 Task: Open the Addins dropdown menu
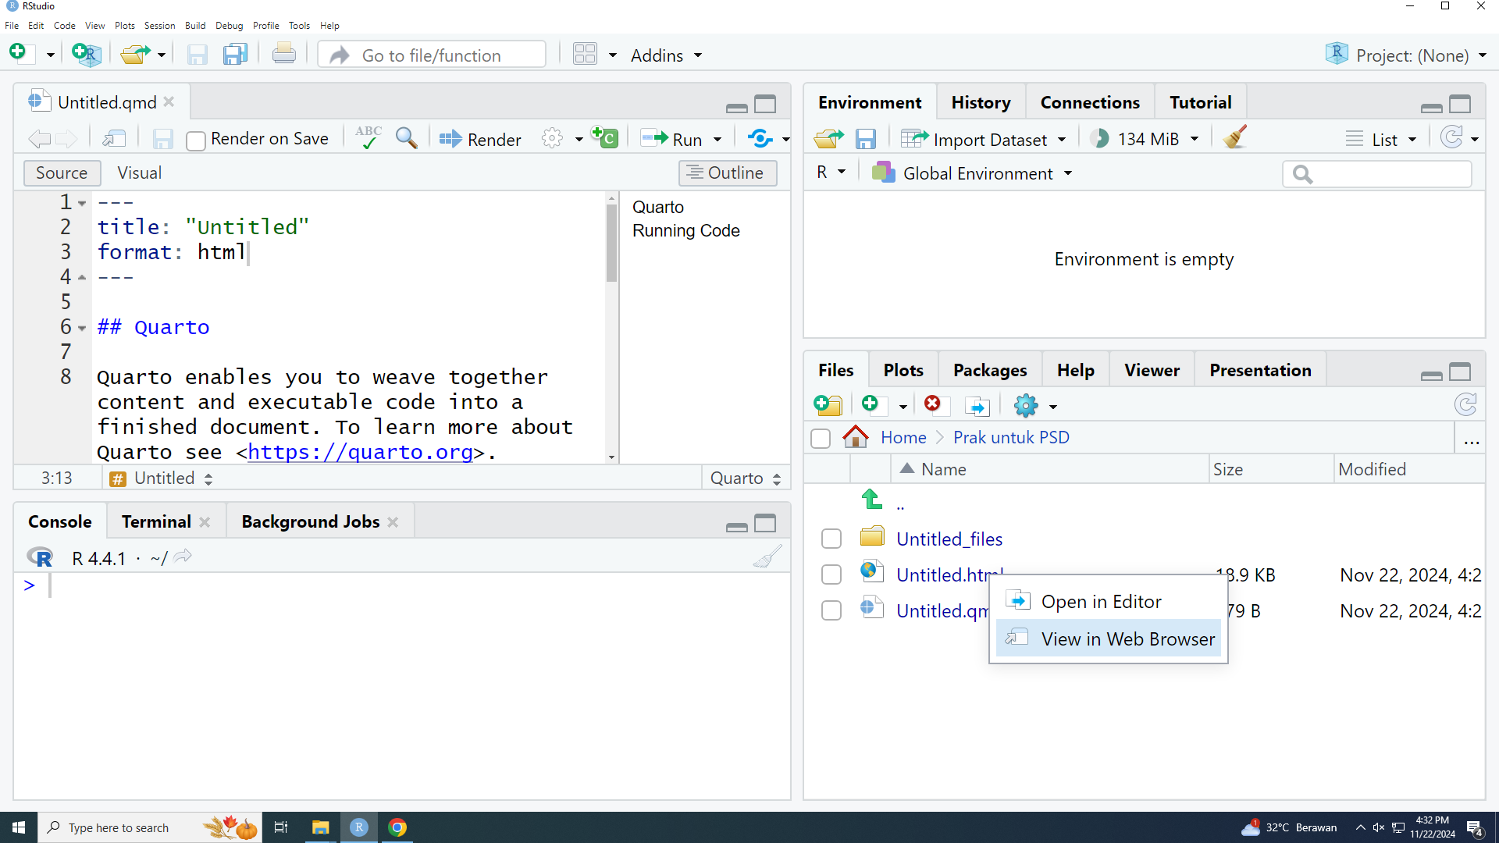tap(666, 55)
